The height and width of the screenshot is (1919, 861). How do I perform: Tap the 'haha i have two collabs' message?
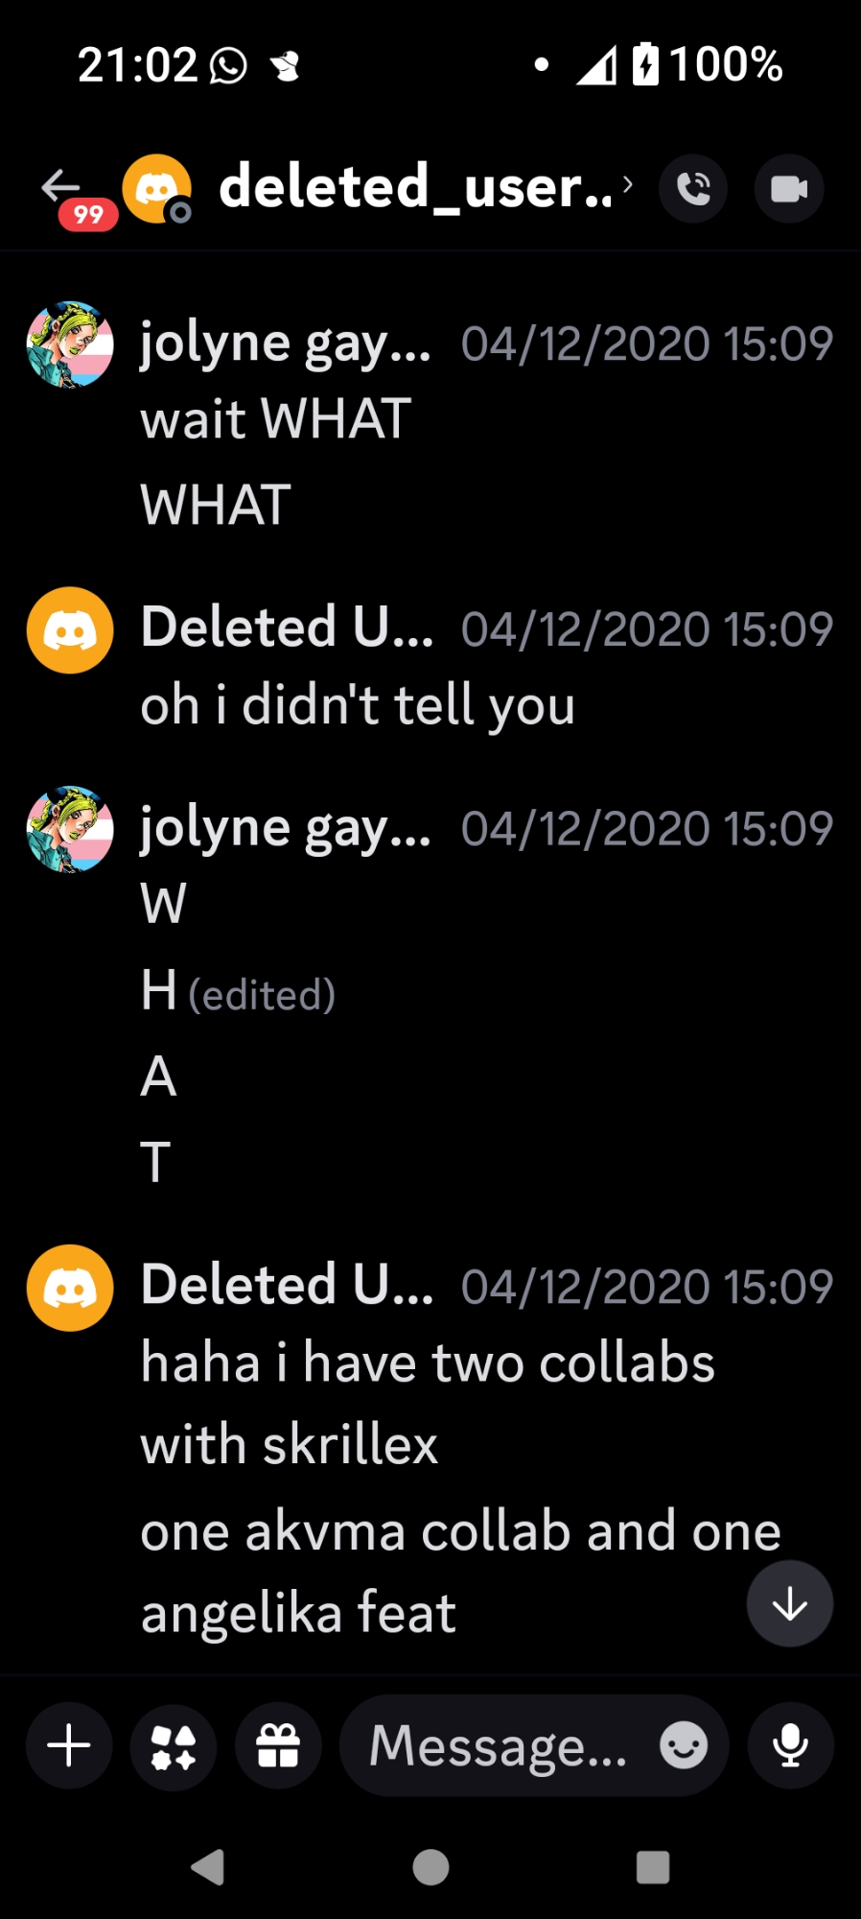pos(428,1363)
